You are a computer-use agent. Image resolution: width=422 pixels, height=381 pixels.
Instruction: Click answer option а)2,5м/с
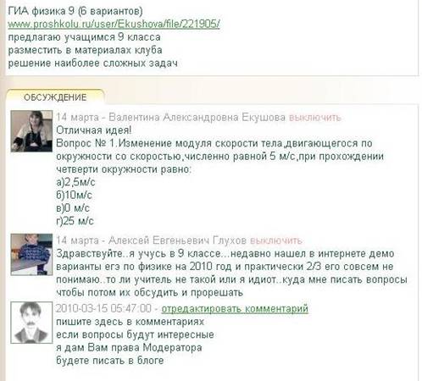pyautogui.click(x=75, y=182)
